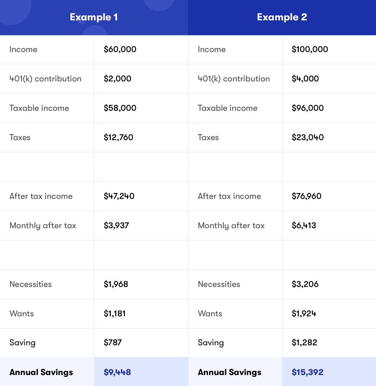This screenshot has height=386, width=376.
Task: Select the $76,960 after tax income
Action: (306, 196)
